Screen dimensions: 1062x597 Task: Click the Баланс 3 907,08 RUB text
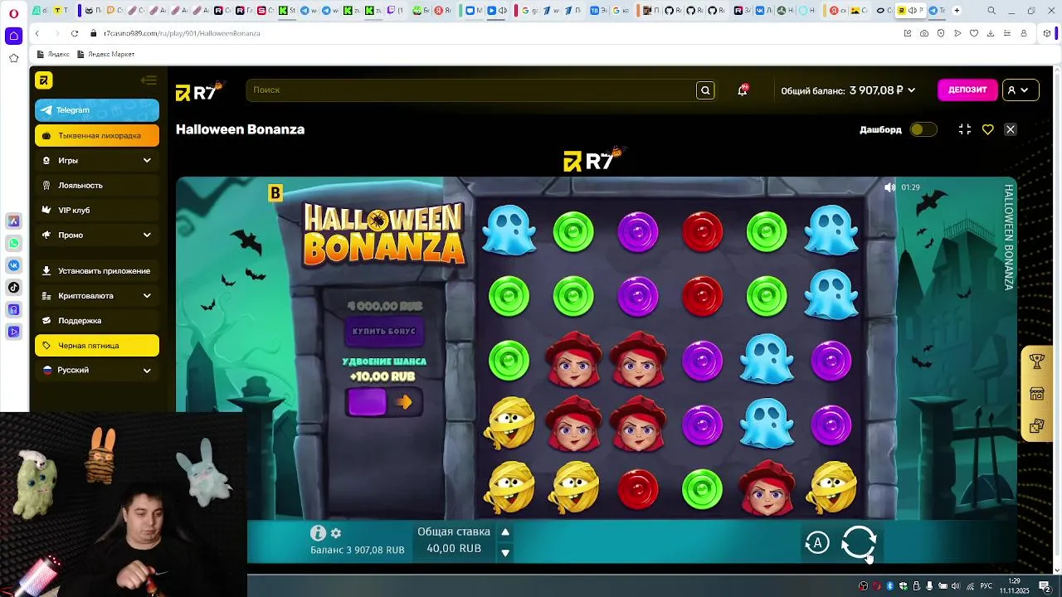[x=358, y=550]
